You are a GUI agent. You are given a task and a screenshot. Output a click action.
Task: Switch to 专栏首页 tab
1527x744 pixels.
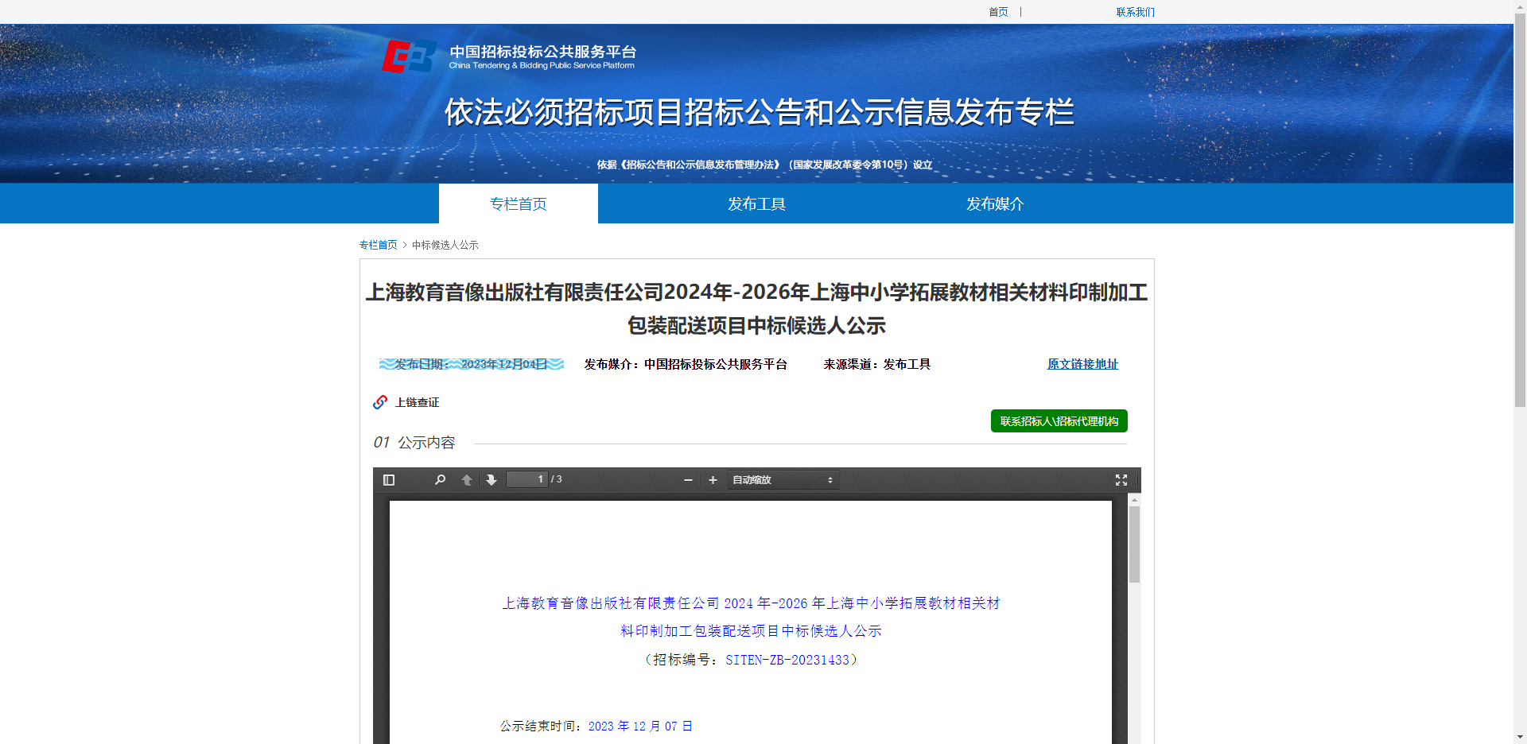click(519, 203)
